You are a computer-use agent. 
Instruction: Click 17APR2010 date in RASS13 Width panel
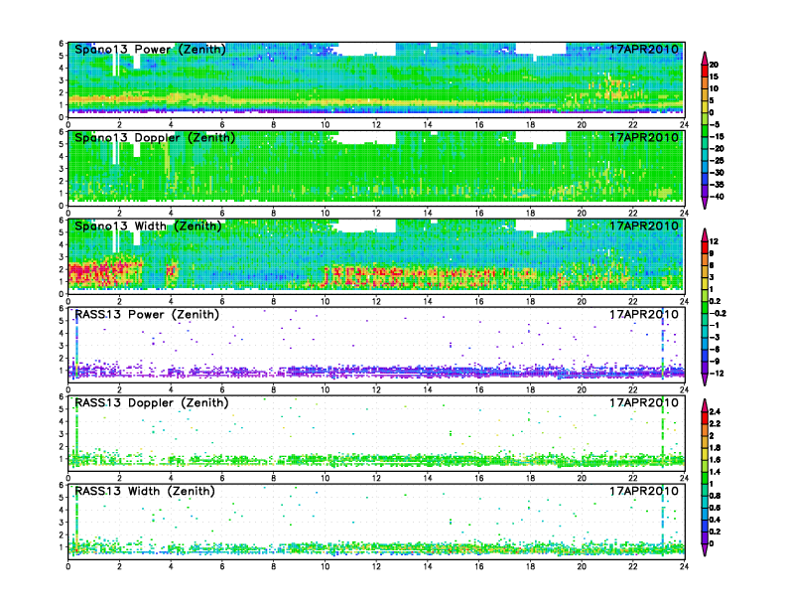click(644, 491)
